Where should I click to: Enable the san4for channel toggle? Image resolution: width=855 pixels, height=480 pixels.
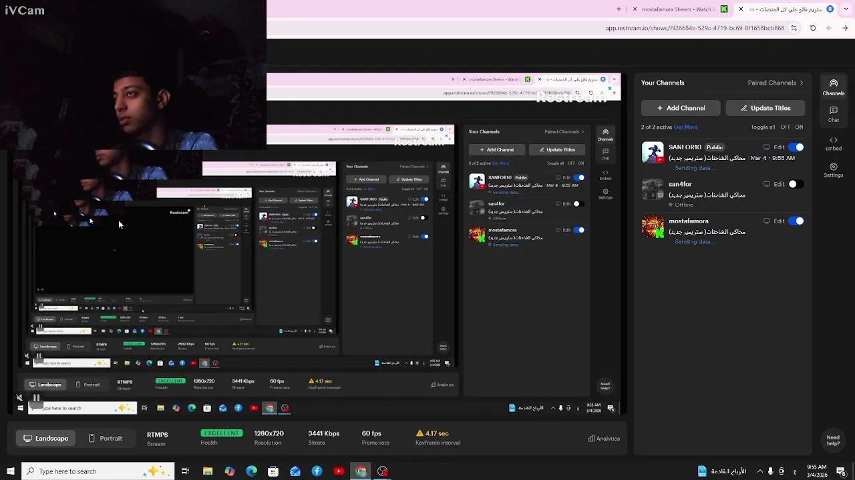coord(796,184)
